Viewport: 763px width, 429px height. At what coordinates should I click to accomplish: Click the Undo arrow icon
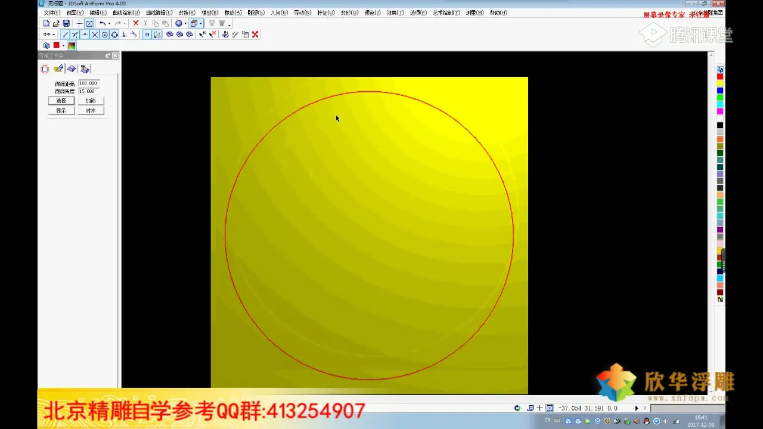[x=103, y=23]
